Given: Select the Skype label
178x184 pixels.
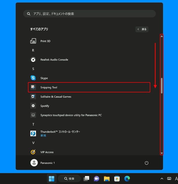Looking at the screenshot, I should tap(44, 78).
